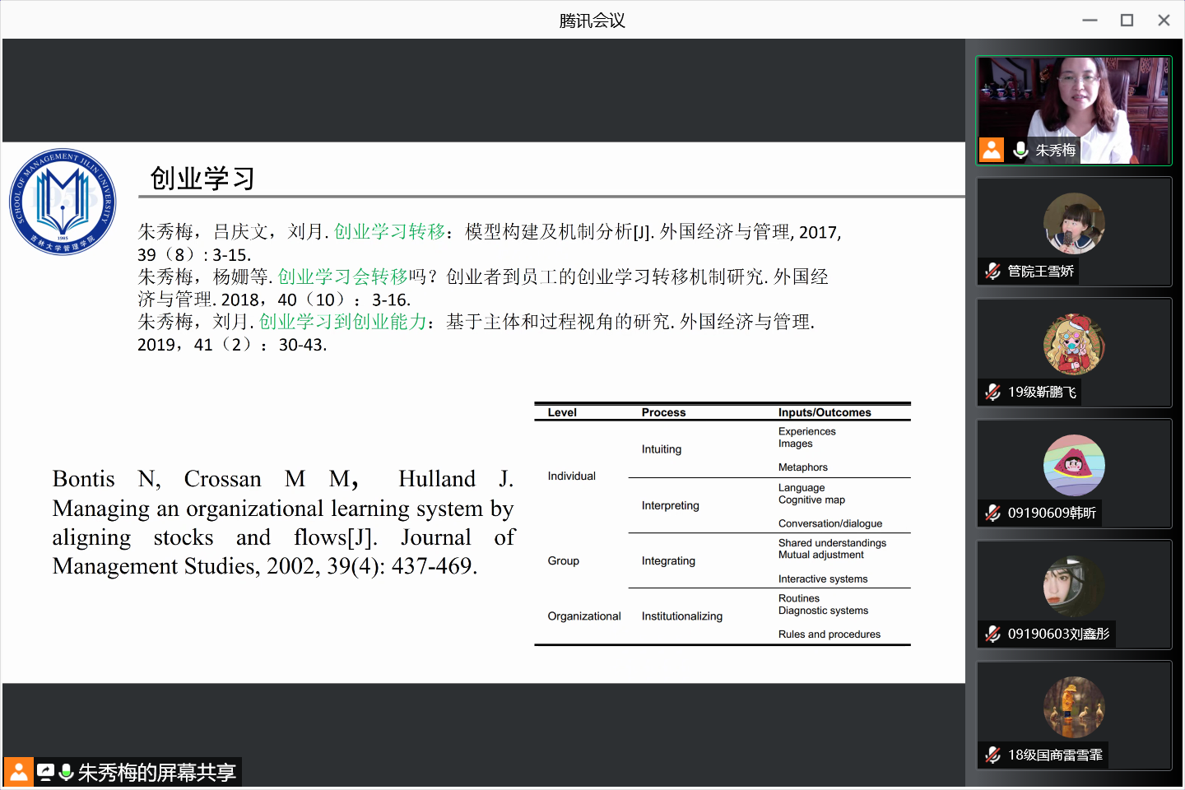Click the muted mic icon for 09190609韩昕
1185x790 pixels.
993,513
